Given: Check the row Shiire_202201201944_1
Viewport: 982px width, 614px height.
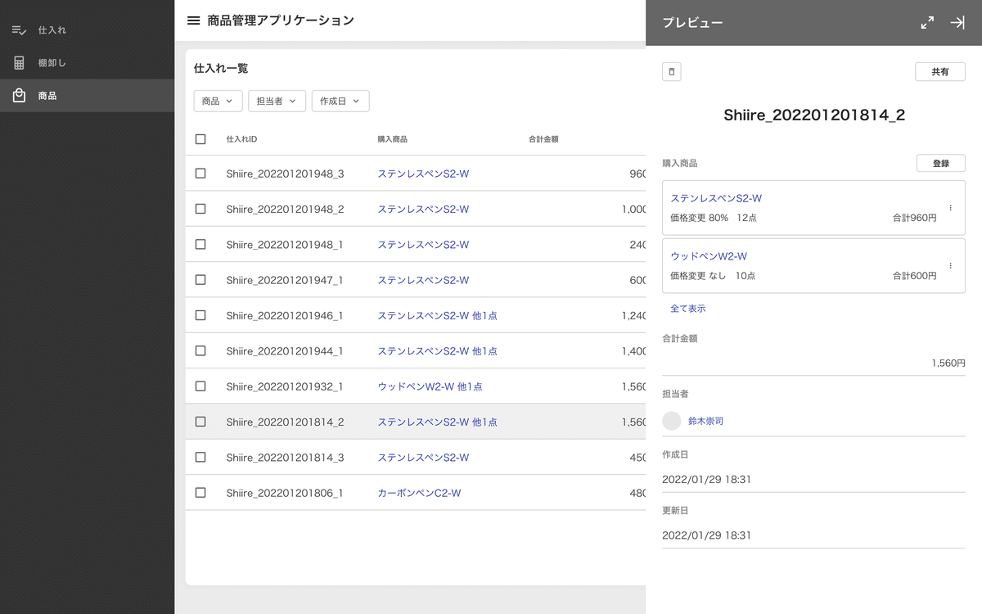Looking at the screenshot, I should tap(200, 350).
